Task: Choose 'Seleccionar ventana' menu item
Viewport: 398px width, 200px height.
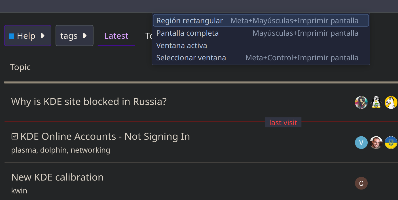Action: (191, 58)
